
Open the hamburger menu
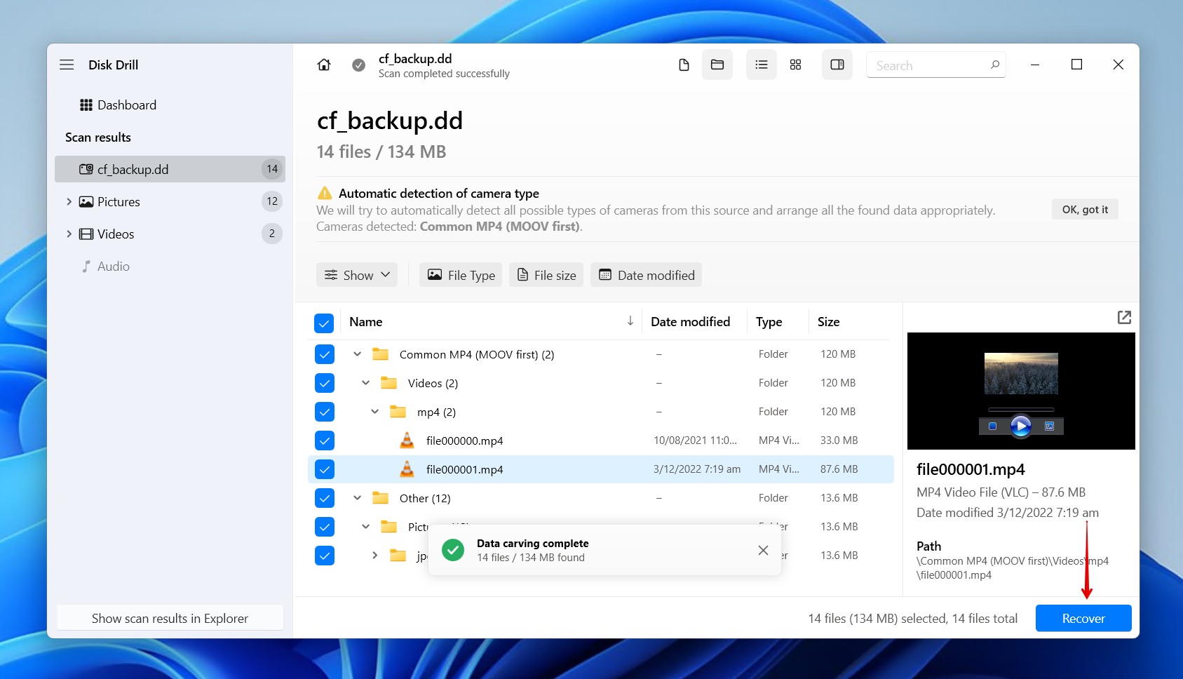[67, 65]
